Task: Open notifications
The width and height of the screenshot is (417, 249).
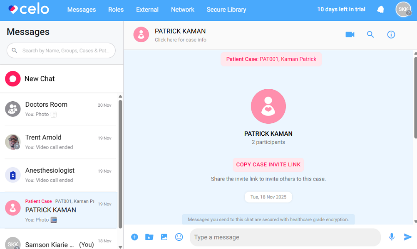Action: [x=380, y=9]
